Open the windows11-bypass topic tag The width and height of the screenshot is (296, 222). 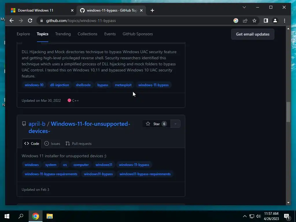coord(98,174)
